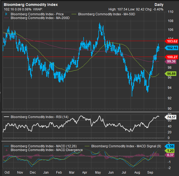The width and height of the screenshot is (179, 176).
Task: Click the Dec label on time axis
Action: tap(33, 172)
